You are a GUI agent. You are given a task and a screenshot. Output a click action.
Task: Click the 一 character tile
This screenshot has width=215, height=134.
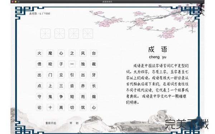coord(72,64)
